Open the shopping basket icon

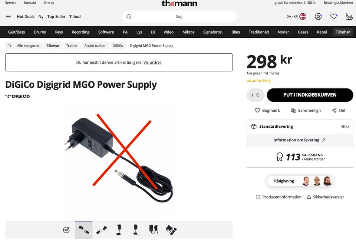pos(349,17)
